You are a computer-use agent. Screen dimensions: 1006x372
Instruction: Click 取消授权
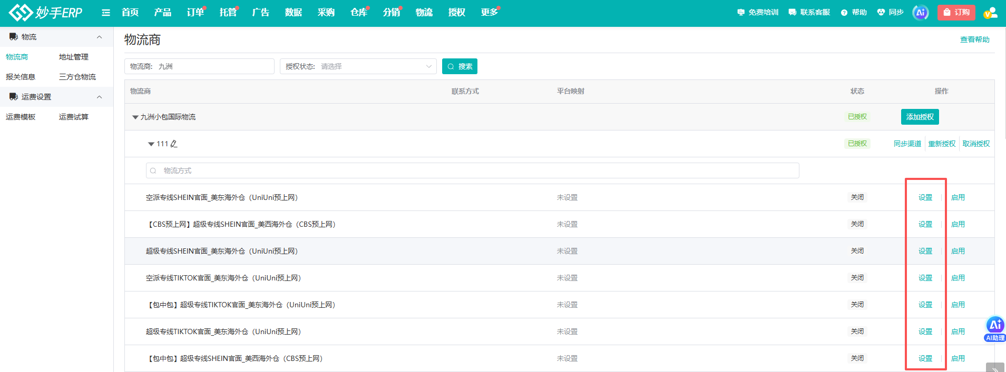[x=976, y=144]
